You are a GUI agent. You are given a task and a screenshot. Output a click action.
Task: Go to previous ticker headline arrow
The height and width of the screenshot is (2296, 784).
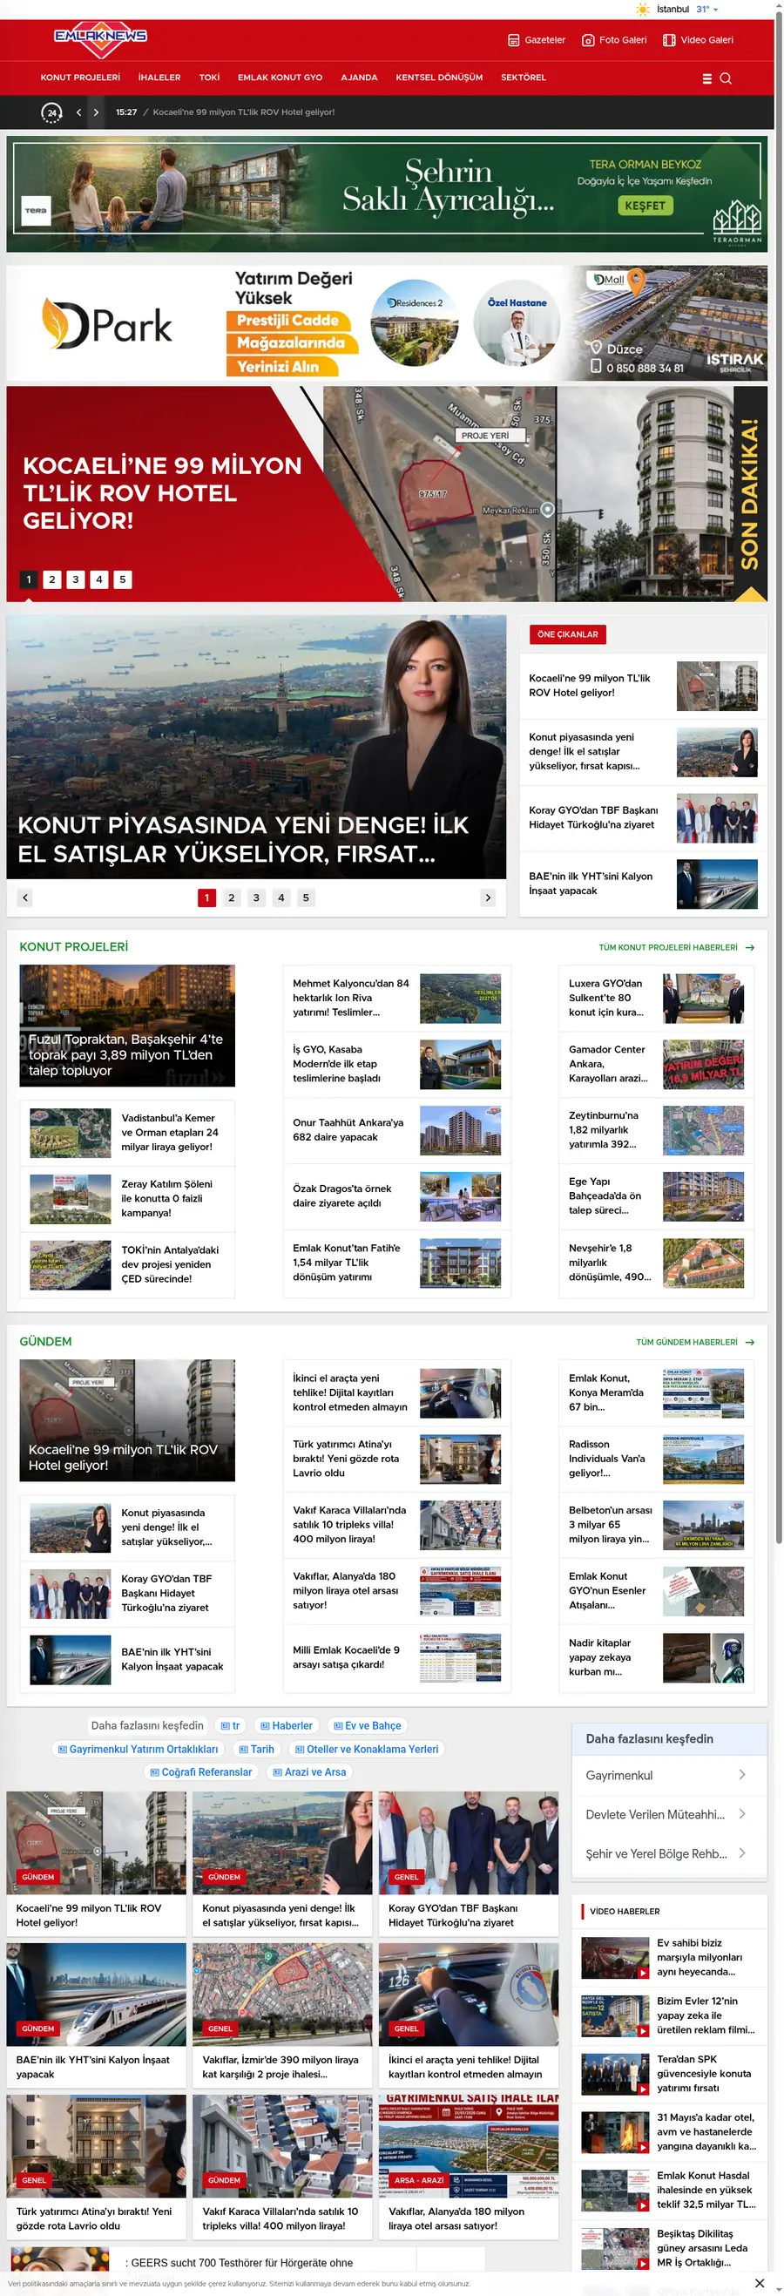click(78, 112)
